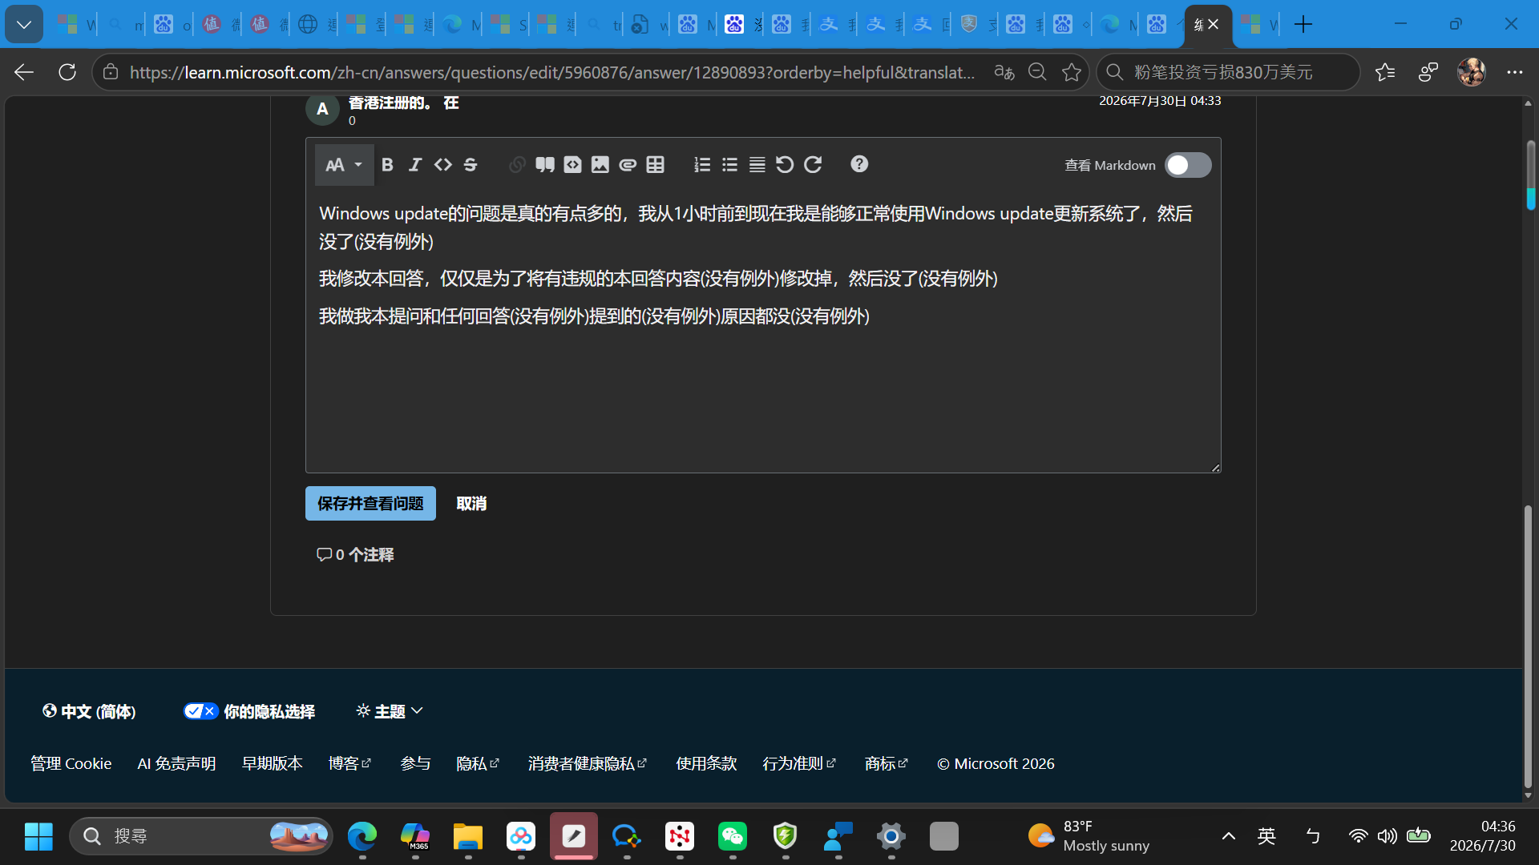This screenshot has width=1539, height=865.
Task: Click page vertical scrollbar thumb
Action: 1528,645
